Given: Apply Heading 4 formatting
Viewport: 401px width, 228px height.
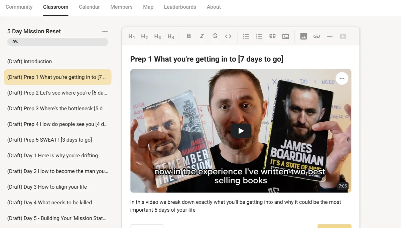Looking at the screenshot, I should click(x=171, y=36).
